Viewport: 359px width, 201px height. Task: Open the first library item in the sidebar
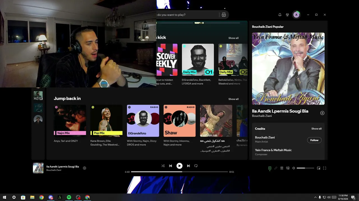point(38,96)
